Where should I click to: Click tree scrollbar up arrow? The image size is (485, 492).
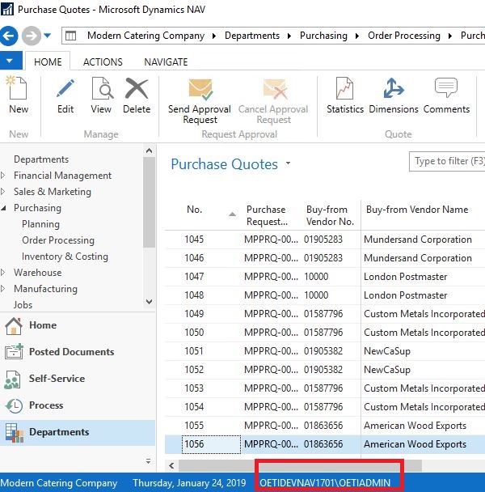(150, 151)
